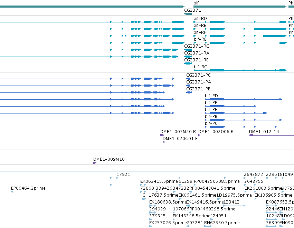This screenshot has height=228, width=294.
Task: Click EST EK261803.5prime
Action: tap(263, 188)
